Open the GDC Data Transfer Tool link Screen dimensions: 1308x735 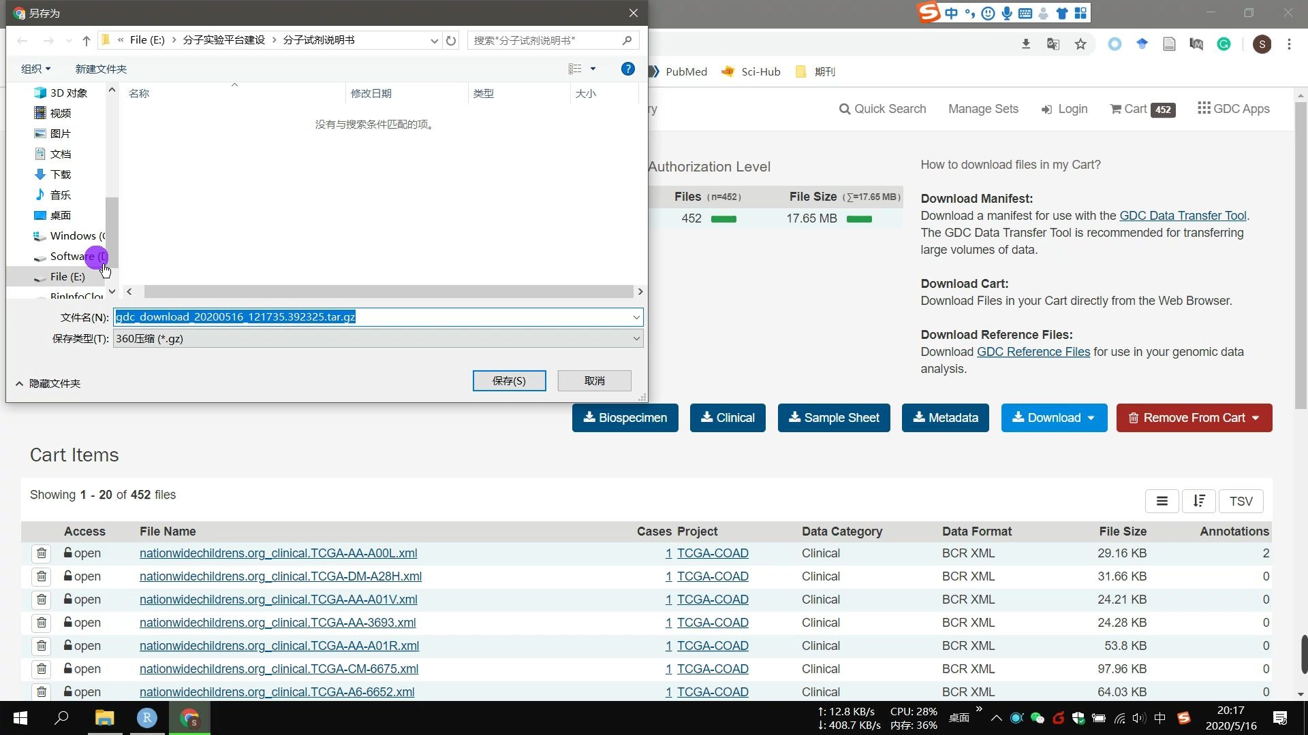(x=1183, y=216)
